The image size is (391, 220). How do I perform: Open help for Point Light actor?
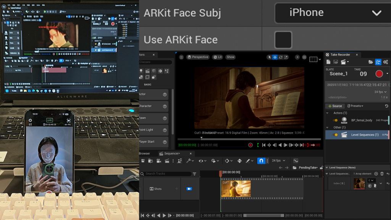pos(165,130)
